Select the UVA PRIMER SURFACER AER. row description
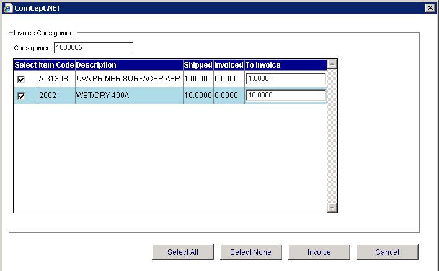This screenshot has height=271, width=439. [x=128, y=79]
